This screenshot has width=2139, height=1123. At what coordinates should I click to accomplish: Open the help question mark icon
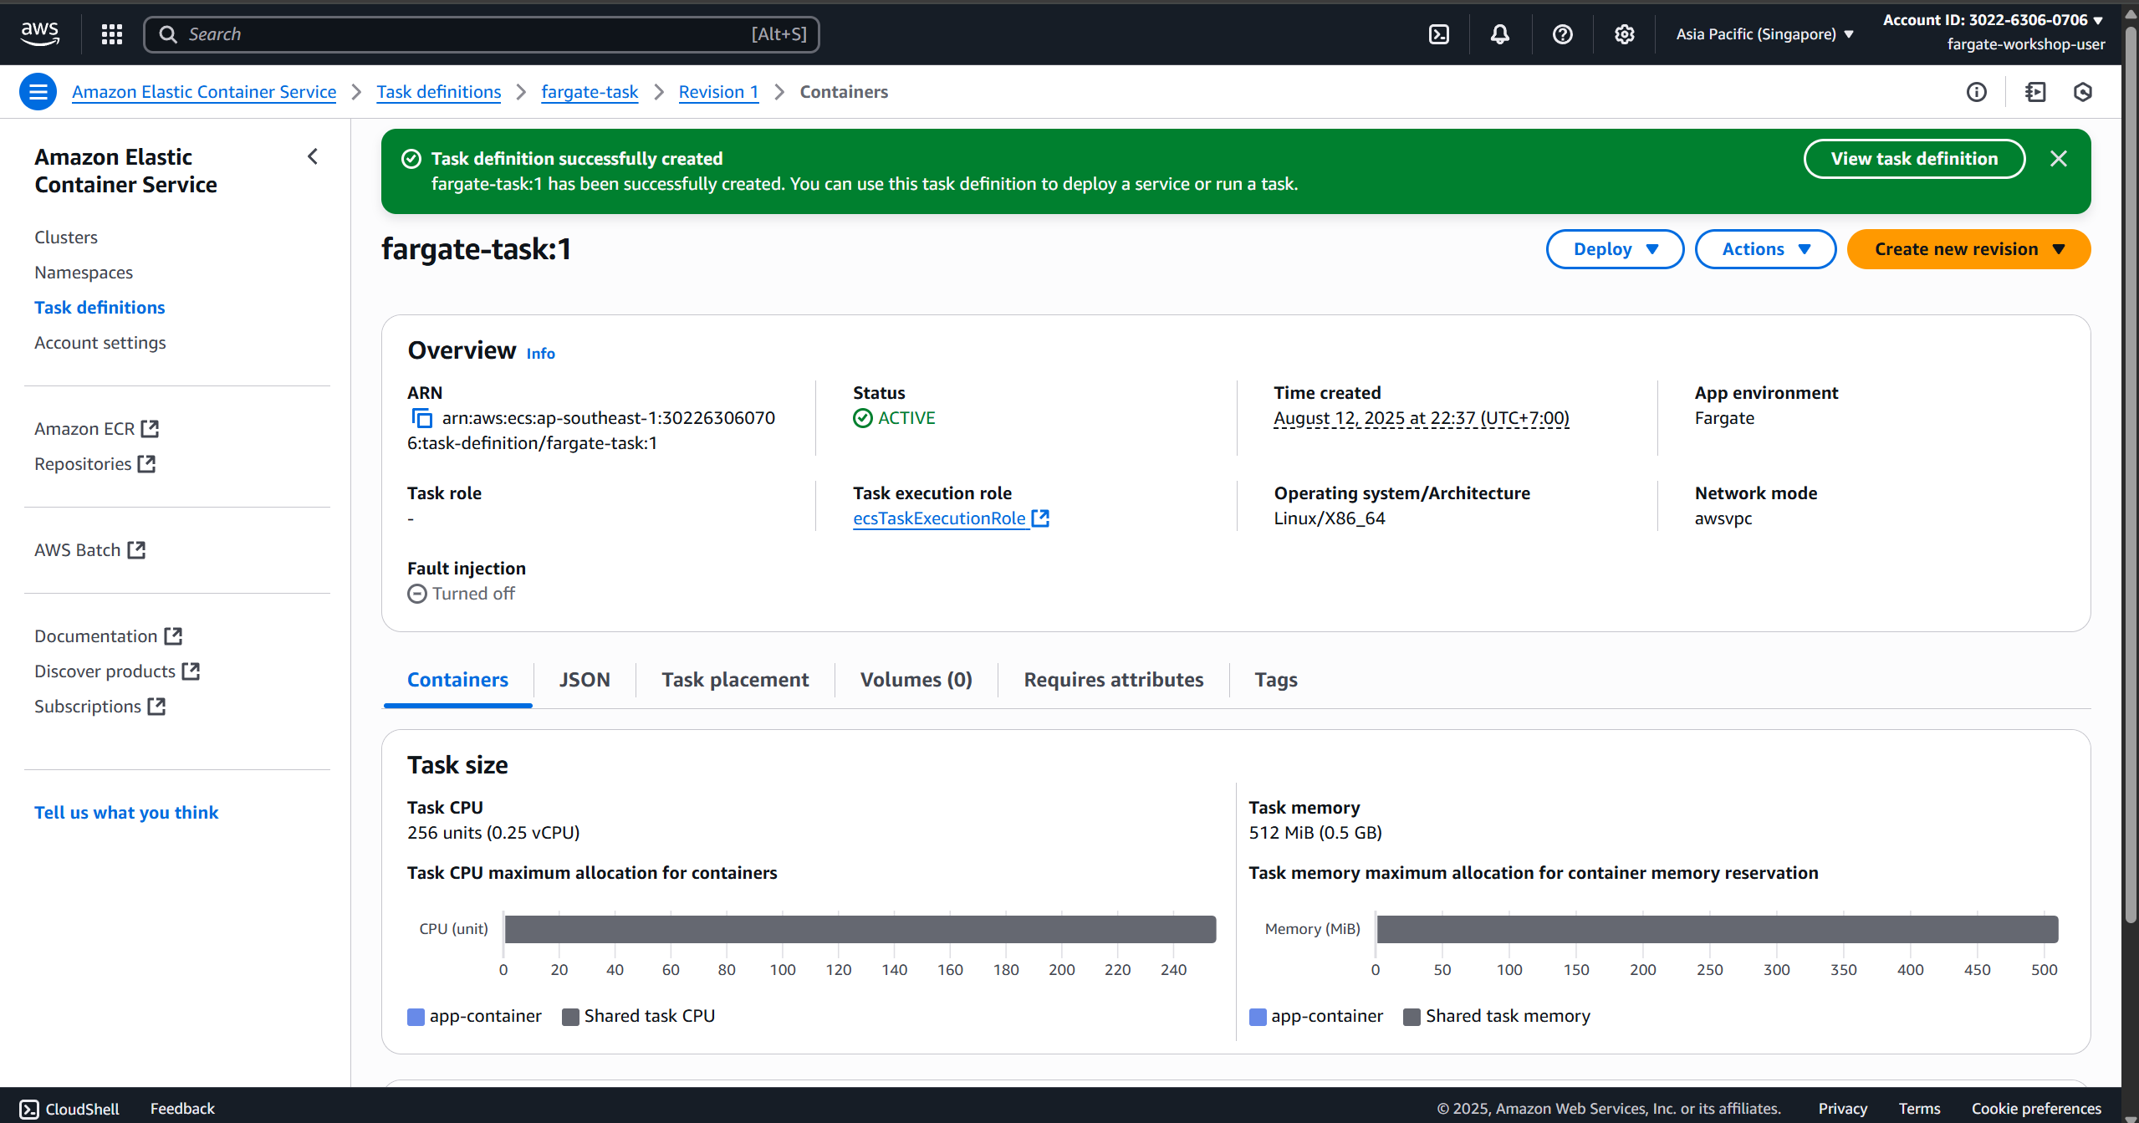[x=1562, y=34]
